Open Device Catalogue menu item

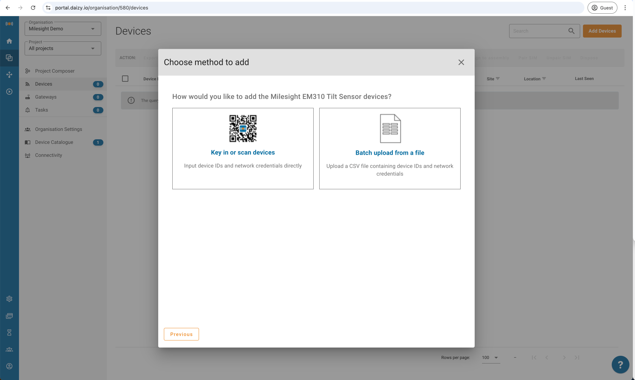[x=63, y=142]
